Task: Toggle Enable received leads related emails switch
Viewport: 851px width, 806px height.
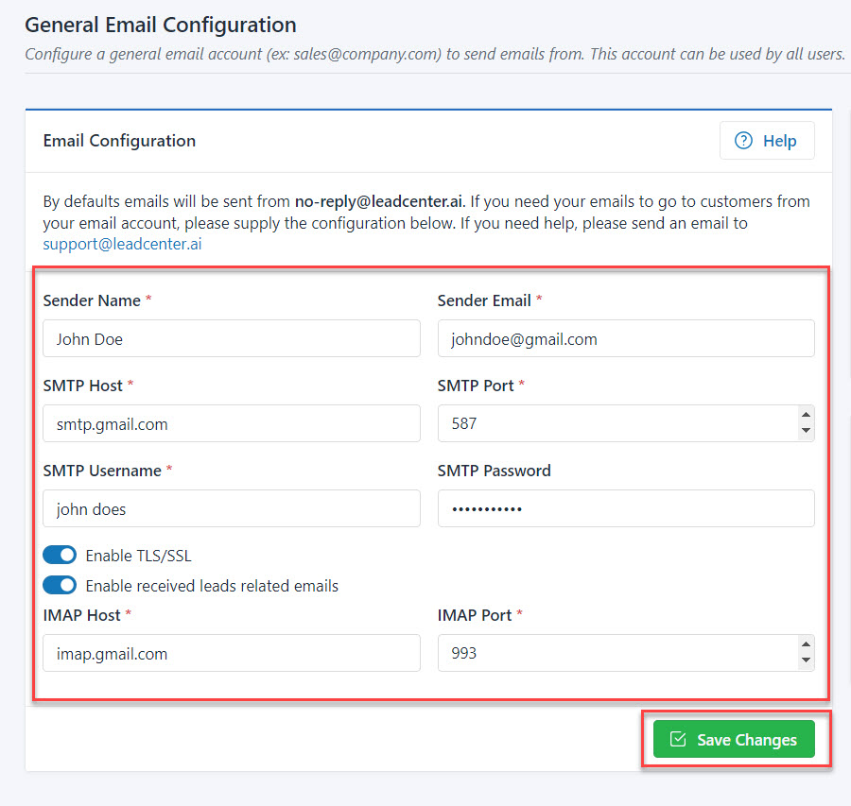Action: tap(60, 585)
